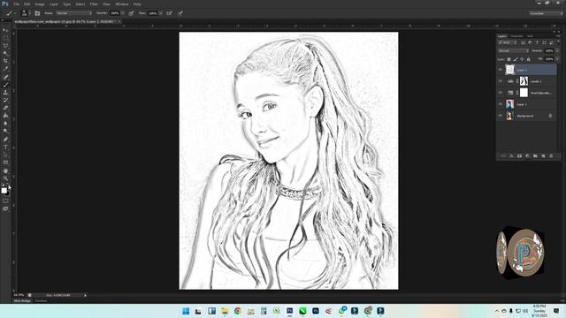Viewport: 566px width, 318px height.
Task: Select the Clone Stamp tool
Action: point(5,92)
